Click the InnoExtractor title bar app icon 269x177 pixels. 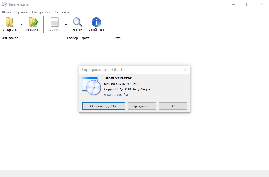5,4
